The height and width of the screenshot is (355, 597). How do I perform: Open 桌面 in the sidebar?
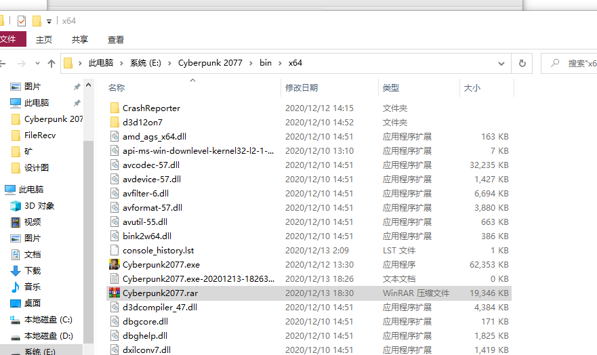click(x=33, y=304)
